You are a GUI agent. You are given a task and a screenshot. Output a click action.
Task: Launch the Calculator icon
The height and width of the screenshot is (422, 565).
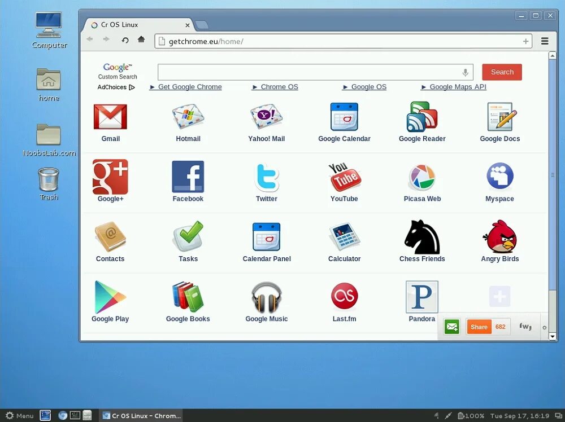pyautogui.click(x=344, y=236)
